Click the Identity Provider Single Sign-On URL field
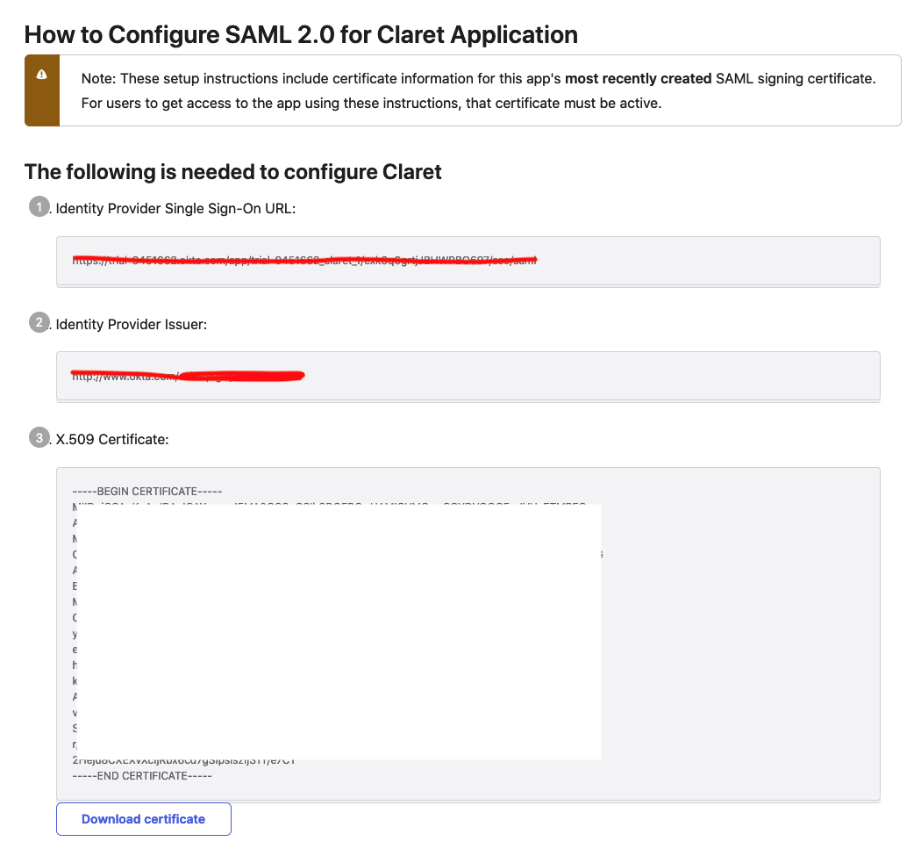Image resolution: width=914 pixels, height=863 pixels. pos(468,260)
